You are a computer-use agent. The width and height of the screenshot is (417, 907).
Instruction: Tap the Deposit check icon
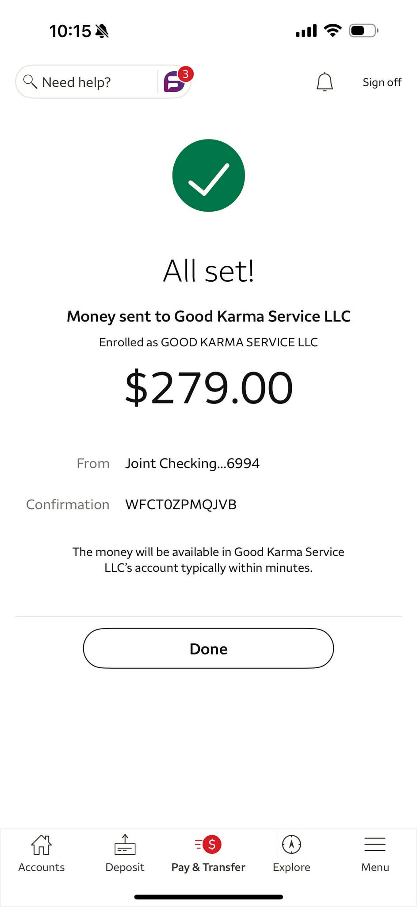tap(125, 845)
